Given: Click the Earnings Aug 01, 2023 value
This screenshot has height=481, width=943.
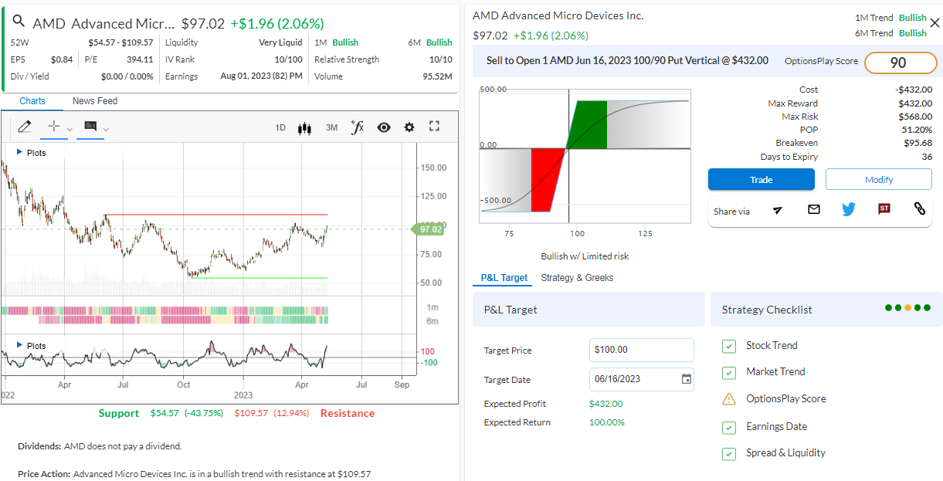Looking at the screenshot, I should (x=261, y=76).
